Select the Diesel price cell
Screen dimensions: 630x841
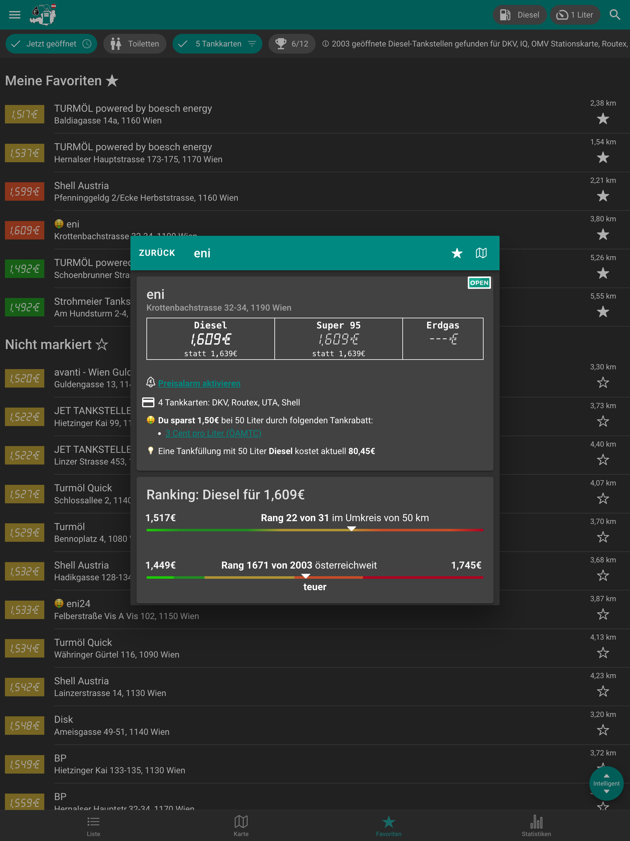210,338
